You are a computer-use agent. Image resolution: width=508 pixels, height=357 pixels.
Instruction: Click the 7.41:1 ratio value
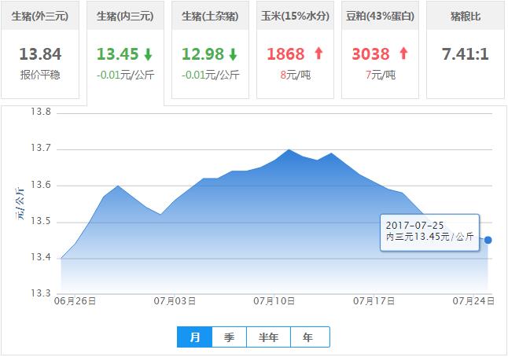point(466,54)
